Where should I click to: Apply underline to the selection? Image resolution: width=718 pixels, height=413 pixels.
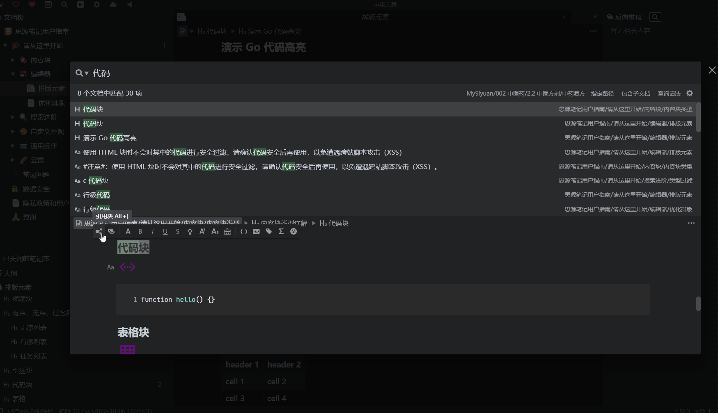coord(165,231)
